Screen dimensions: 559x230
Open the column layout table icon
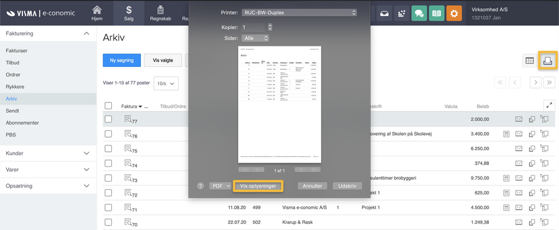[x=529, y=61]
